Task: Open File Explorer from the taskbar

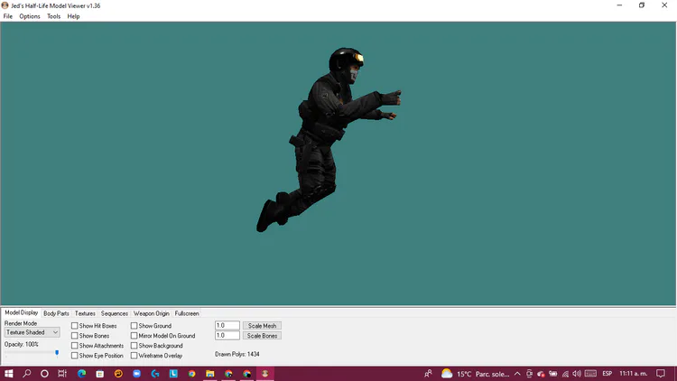Action: (x=210, y=374)
